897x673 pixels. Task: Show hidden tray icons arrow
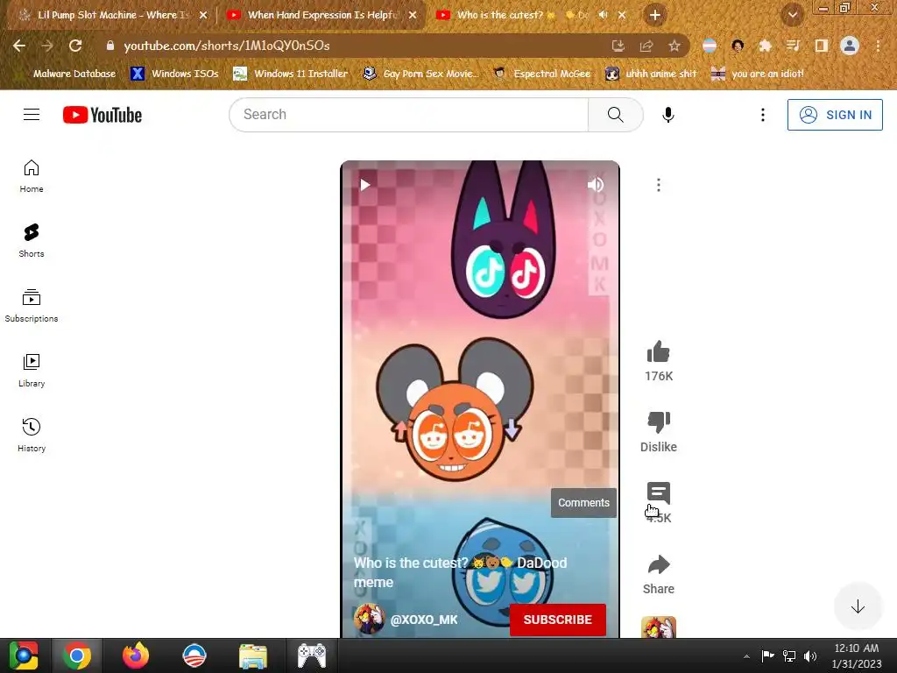(x=746, y=655)
